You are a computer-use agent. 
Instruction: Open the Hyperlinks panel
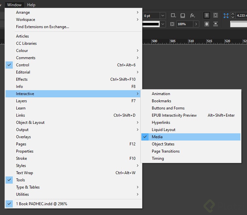191,122
